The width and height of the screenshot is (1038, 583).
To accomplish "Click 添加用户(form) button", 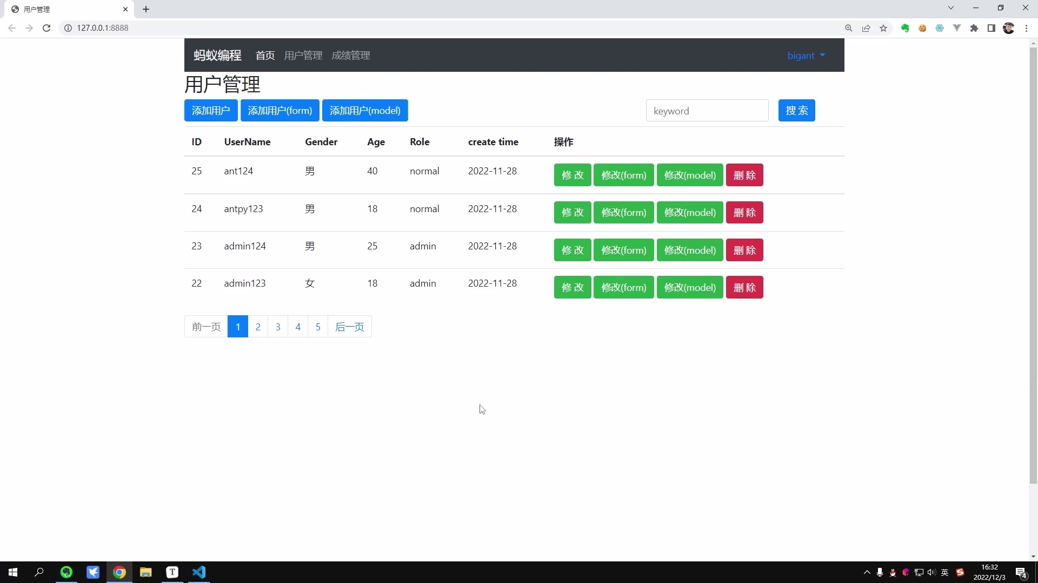I will click(280, 111).
